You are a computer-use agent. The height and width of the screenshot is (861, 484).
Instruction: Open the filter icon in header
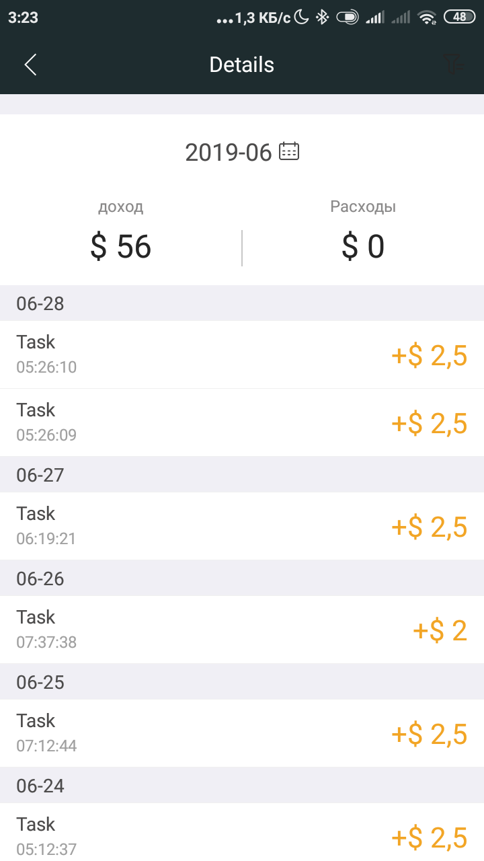click(454, 65)
